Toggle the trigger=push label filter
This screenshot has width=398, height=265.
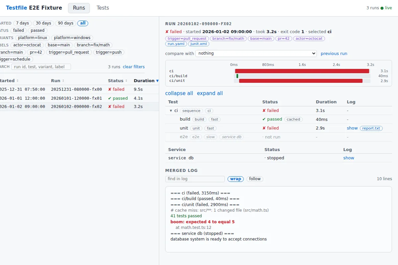(109, 52)
